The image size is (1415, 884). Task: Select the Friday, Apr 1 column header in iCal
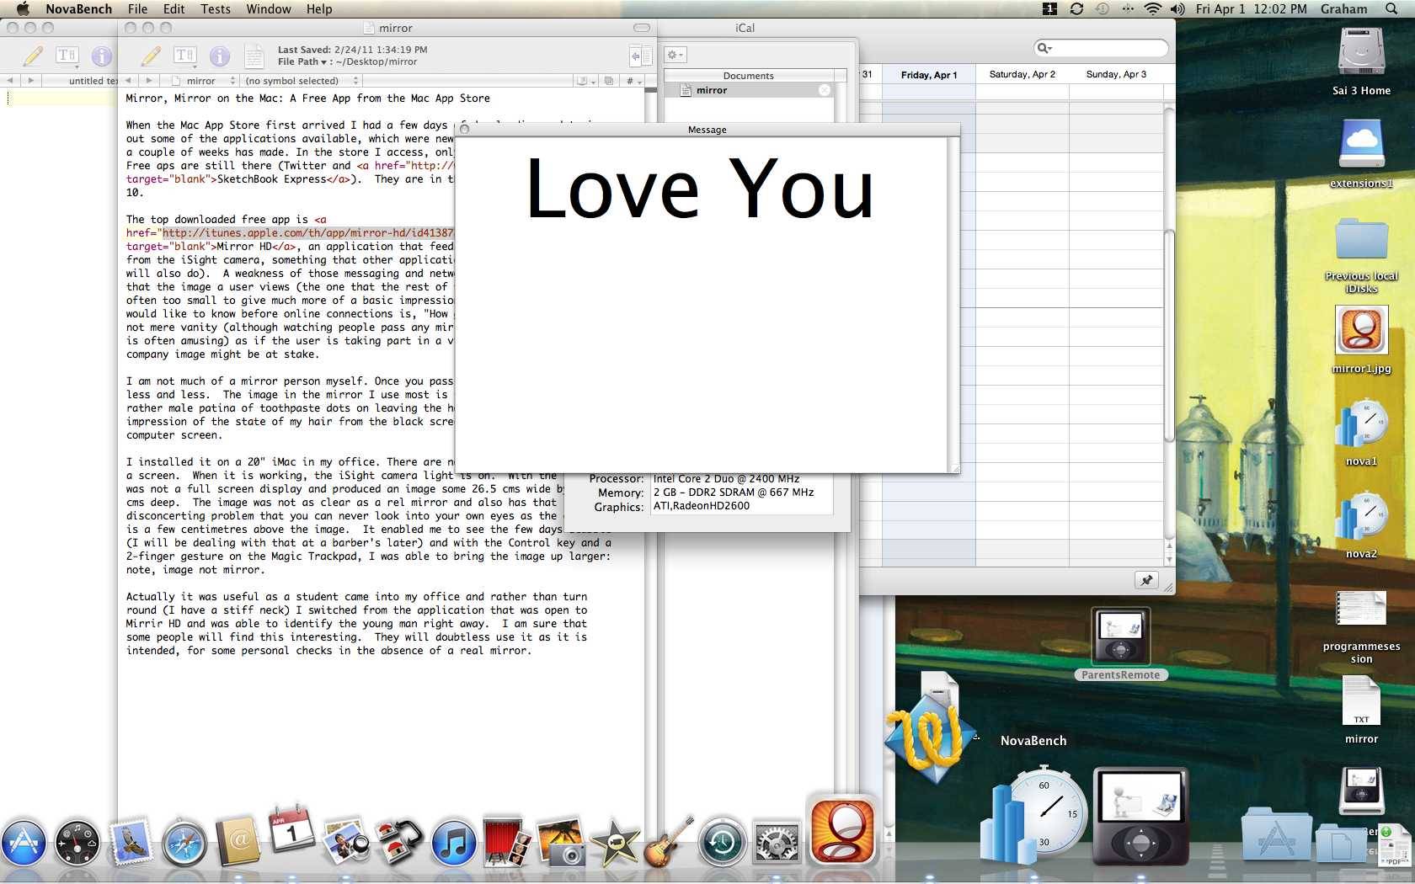[x=929, y=75]
